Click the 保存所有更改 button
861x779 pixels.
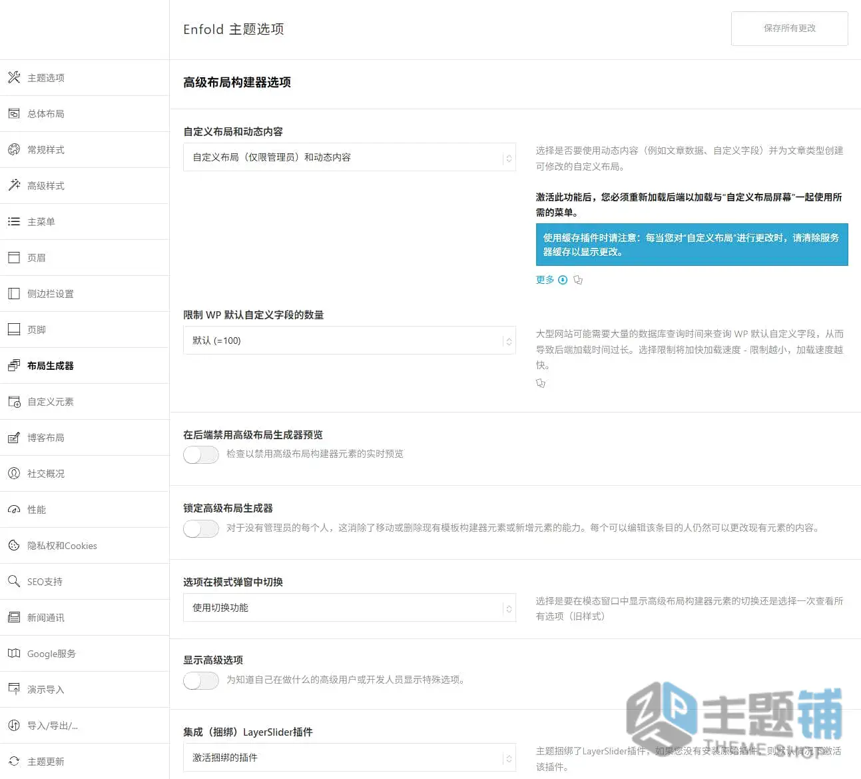789,28
